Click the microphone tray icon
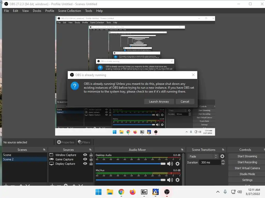265x198 pixels. click(225, 192)
